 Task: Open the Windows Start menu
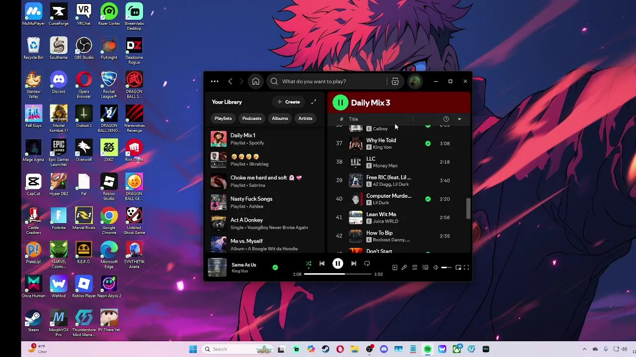(193, 349)
